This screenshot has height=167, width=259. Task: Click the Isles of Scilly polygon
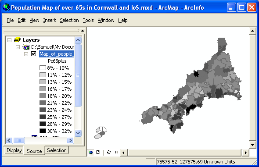coord(101,133)
